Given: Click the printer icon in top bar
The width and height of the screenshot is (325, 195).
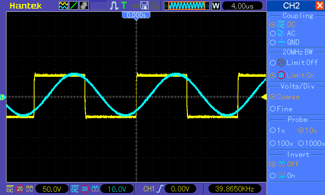Looking at the screenshot, I should 155,6.
